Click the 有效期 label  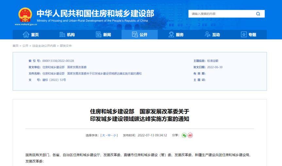pyautogui.click(x=199, y=74)
